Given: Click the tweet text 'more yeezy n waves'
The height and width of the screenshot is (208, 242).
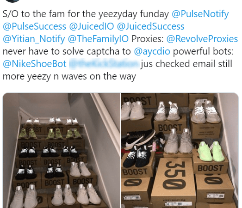Looking at the screenshot, I should (45, 76).
